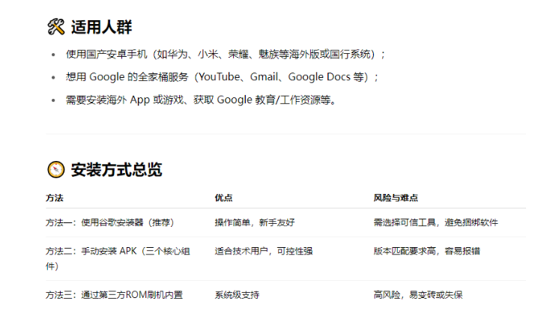Click cell 方法一：使用谷歌安装器（推荐）

[x=110, y=222]
